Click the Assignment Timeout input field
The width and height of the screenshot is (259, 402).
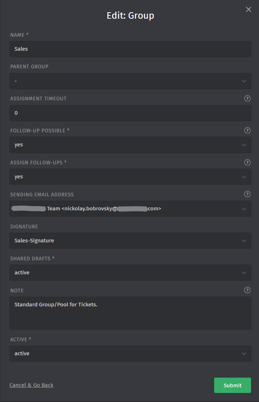(x=130, y=113)
